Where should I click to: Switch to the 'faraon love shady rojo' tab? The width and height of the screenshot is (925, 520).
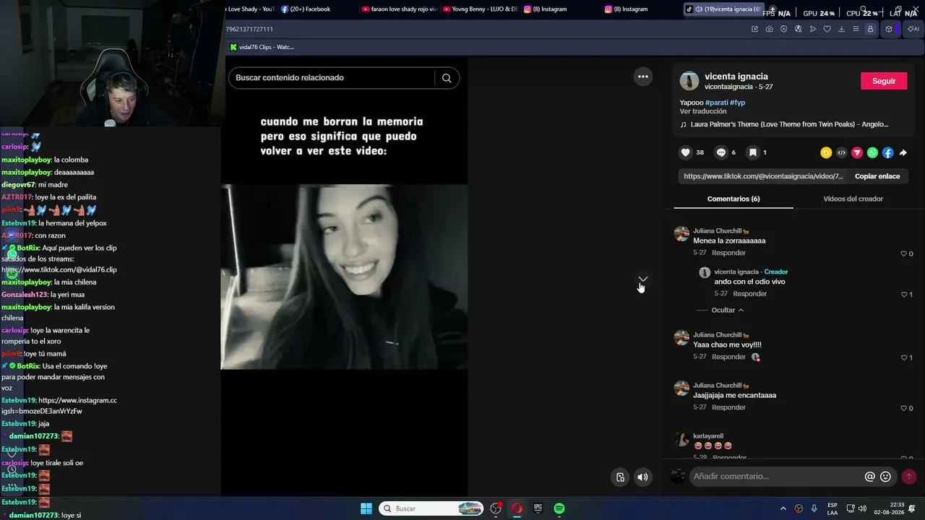[x=400, y=9]
